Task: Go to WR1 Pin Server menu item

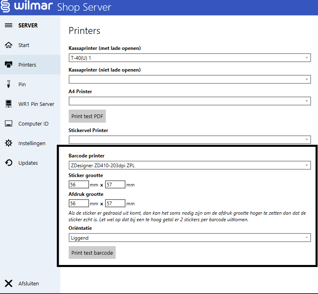Action: pos(36,104)
